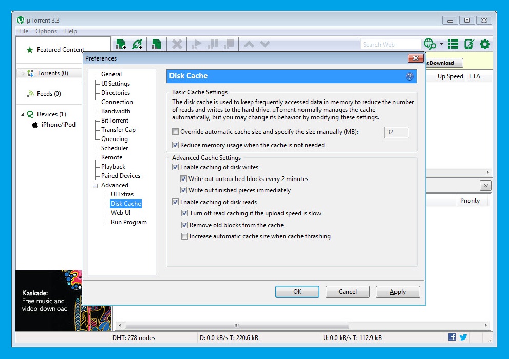Click the cache size MB input field
The height and width of the screenshot is (359, 509).
point(397,132)
